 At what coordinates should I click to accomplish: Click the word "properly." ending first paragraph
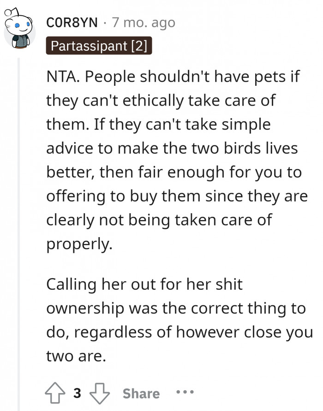(79, 244)
